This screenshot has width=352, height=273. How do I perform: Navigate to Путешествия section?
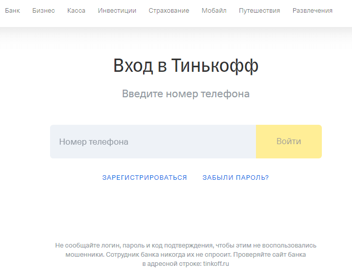[260, 11]
